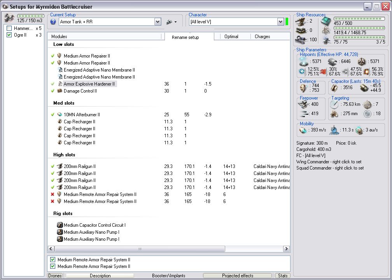
Task: Click the ship icon dropdown next to setup
Action: pyautogui.click(x=171, y=22)
